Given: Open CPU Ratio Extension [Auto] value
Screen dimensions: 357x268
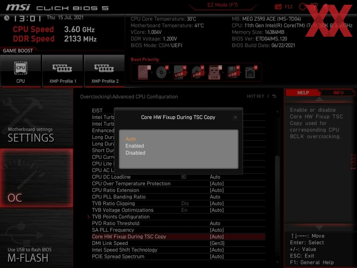Looking at the screenshot, I should pyautogui.click(x=217, y=190).
